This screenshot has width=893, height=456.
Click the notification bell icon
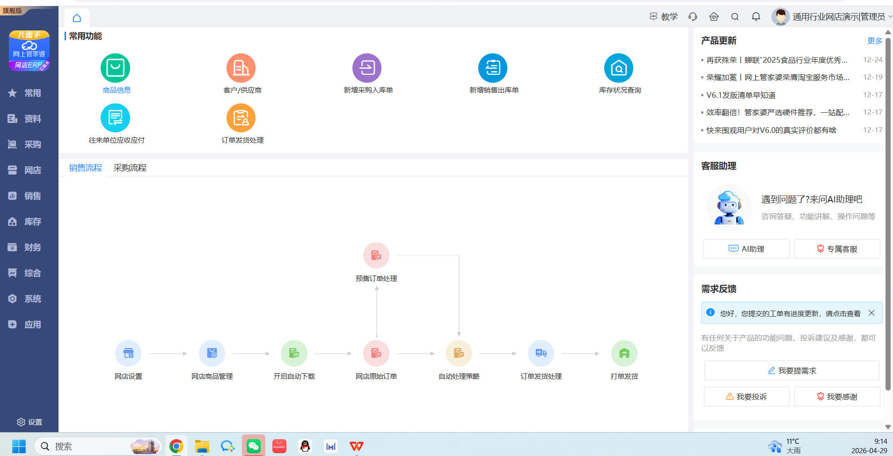click(x=756, y=17)
